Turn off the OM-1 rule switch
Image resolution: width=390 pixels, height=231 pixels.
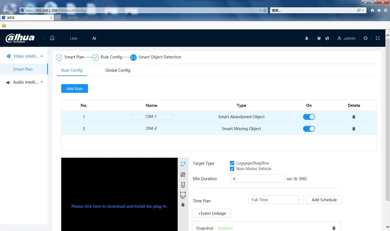tap(309, 117)
